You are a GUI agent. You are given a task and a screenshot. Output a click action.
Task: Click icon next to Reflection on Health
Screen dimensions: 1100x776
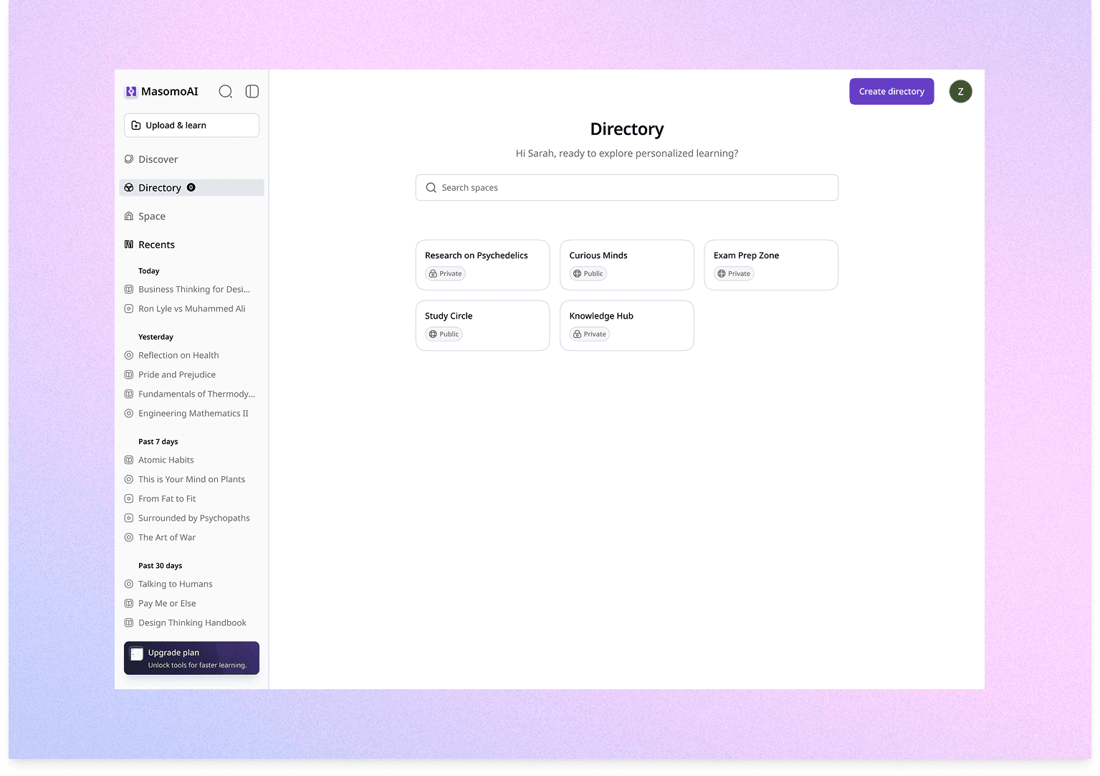click(x=129, y=356)
